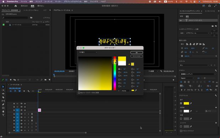Screen dimensions: 220x138
Task: Click the yellow fill color swatch in Appearance
Action: [186, 103]
